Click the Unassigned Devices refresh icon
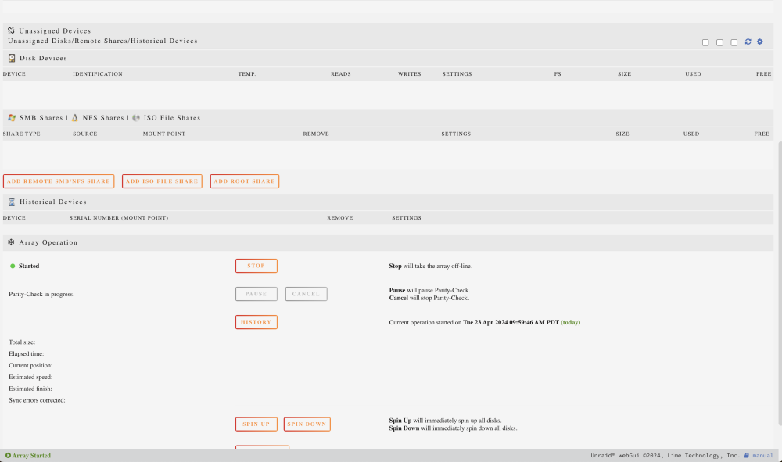 pyautogui.click(x=748, y=42)
